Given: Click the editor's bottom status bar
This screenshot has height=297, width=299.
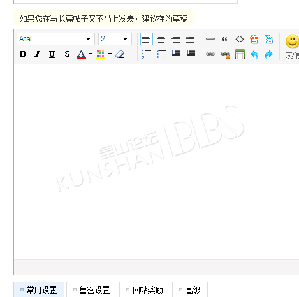Looking at the screenshot, I should [x=156, y=267].
